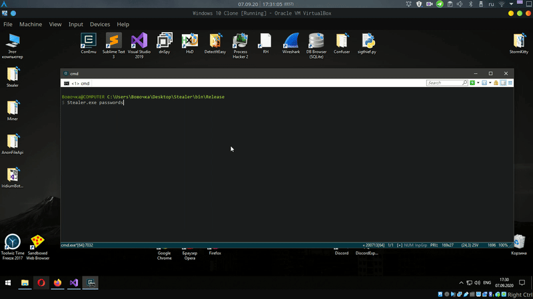
Task: Select the AnonFileApi folder icon
Action: [x=13, y=144]
